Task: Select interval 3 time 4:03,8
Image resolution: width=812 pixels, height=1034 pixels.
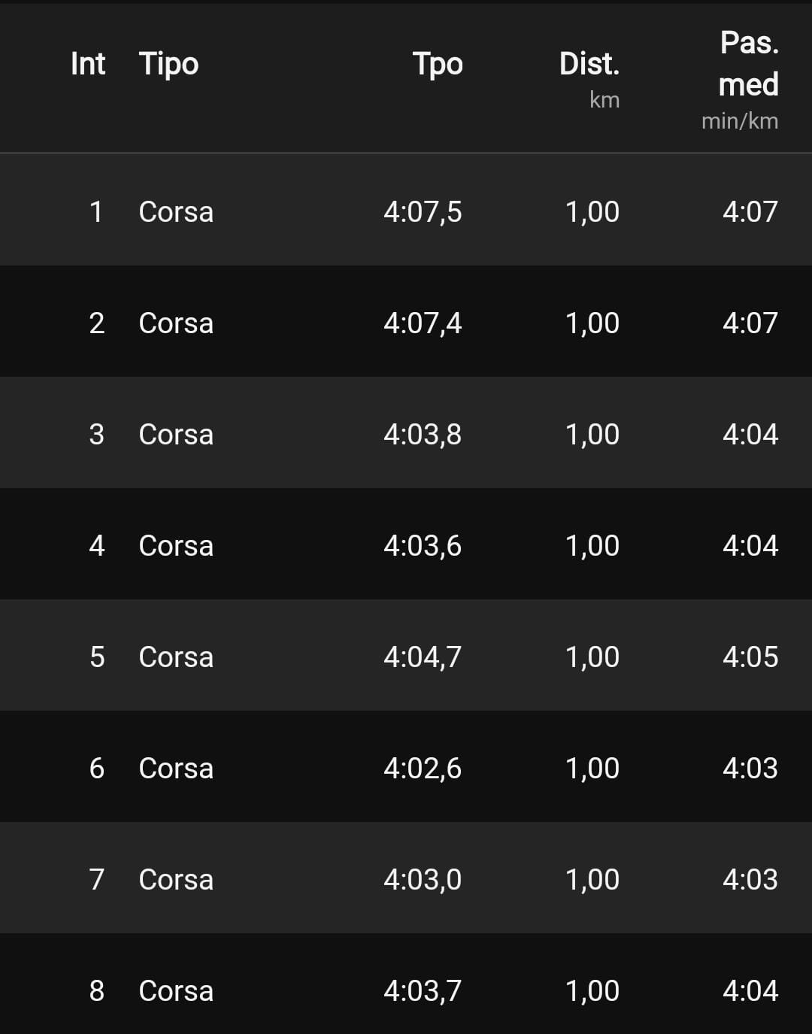Action: coord(423,435)
